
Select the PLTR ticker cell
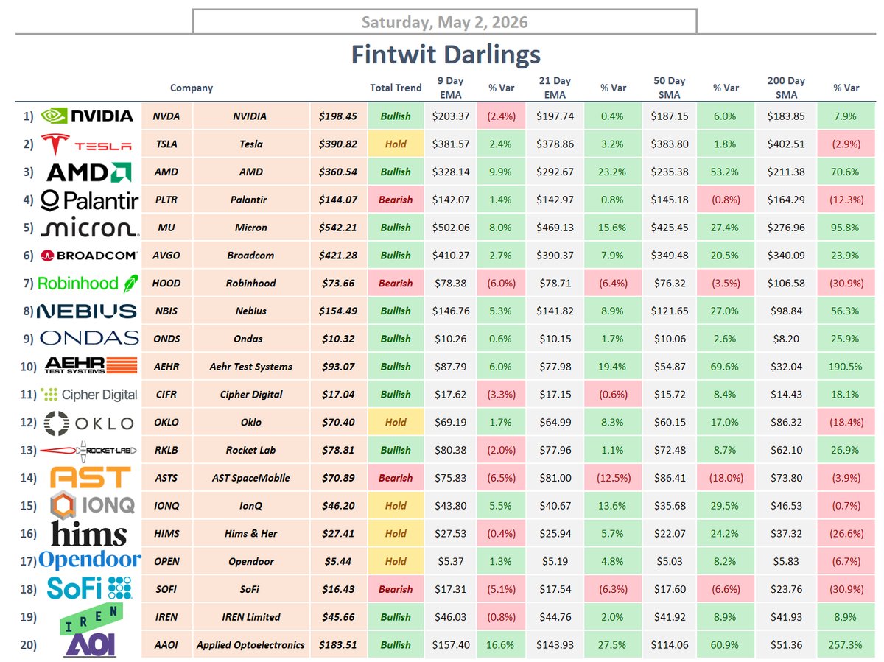point(166,200)
